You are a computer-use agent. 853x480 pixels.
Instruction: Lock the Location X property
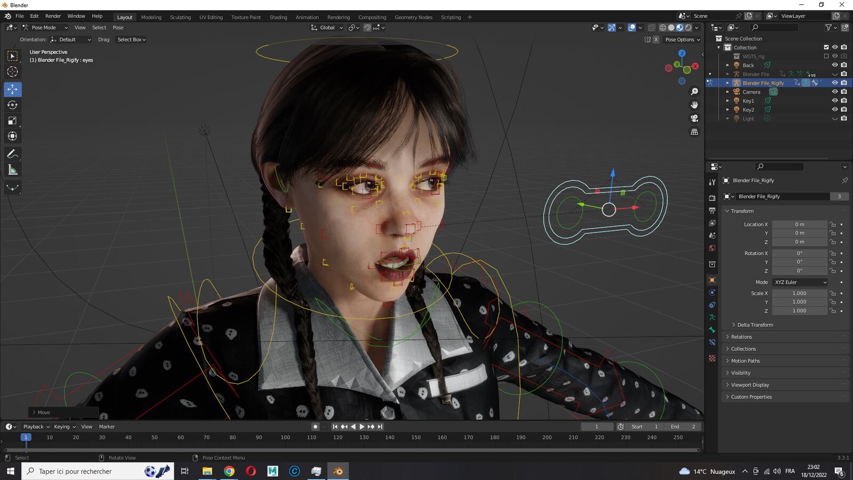click(x=833, y=225)
